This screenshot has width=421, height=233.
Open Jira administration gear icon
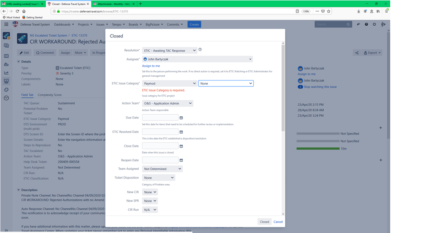coord(374,24)
